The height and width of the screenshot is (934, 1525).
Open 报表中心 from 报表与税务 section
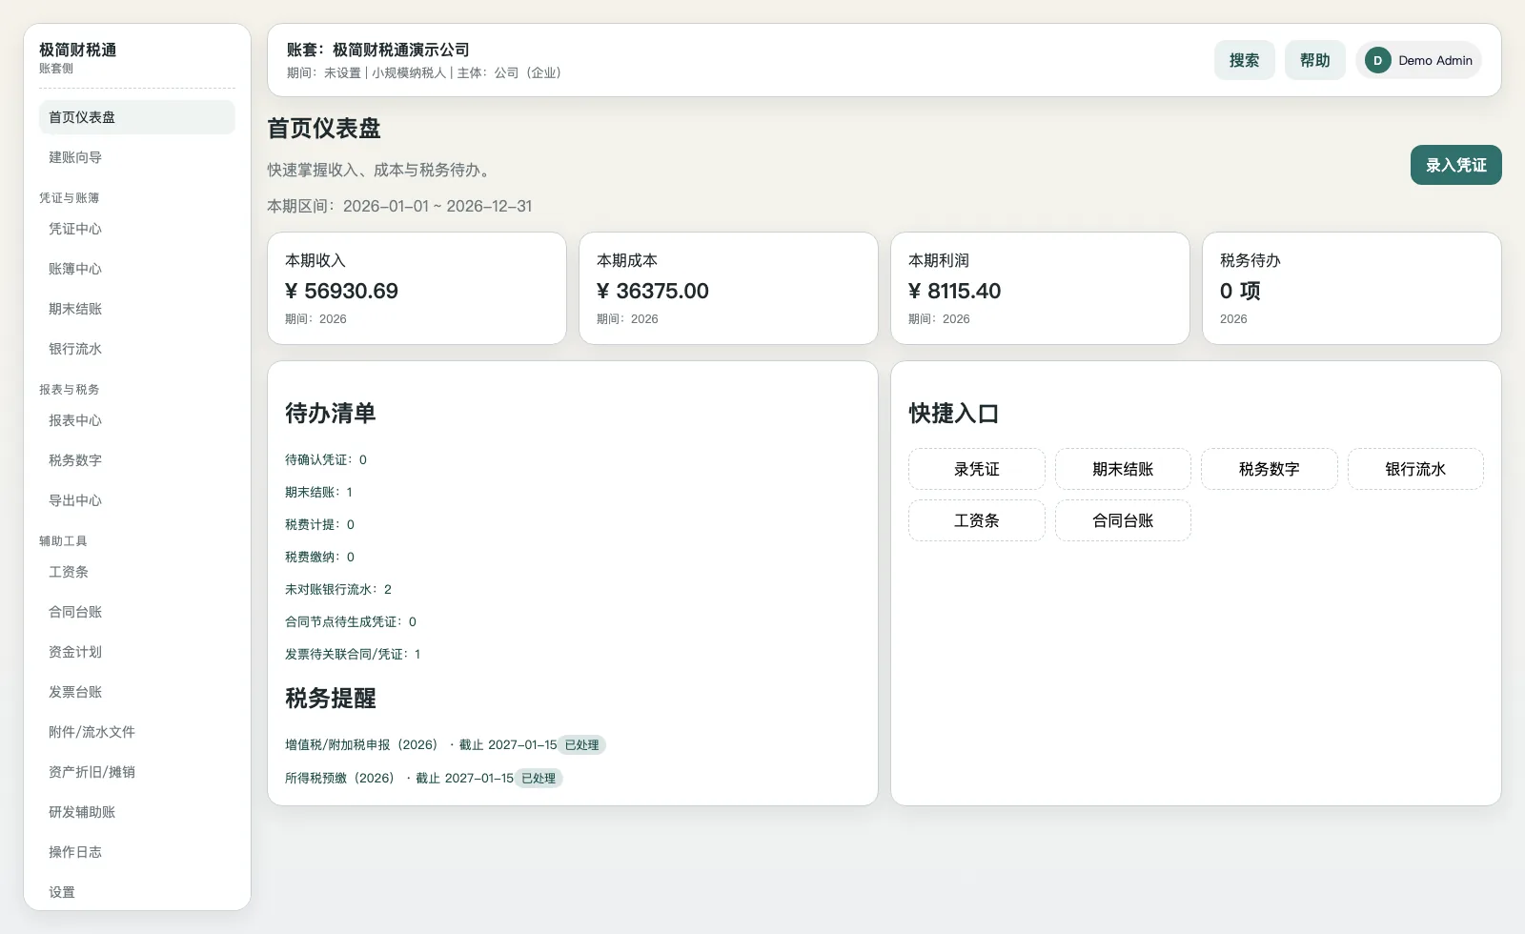tap(75, 420)
